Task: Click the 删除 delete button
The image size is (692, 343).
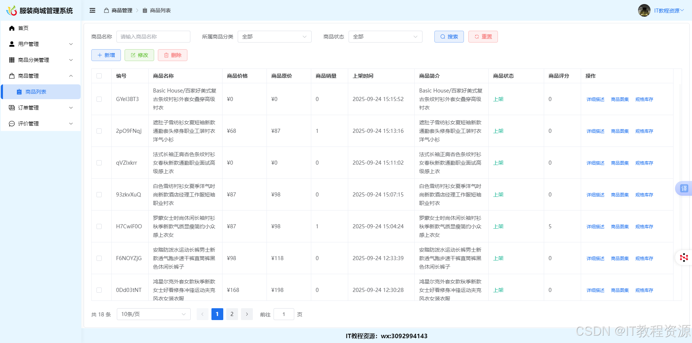Action: point(173,55)
